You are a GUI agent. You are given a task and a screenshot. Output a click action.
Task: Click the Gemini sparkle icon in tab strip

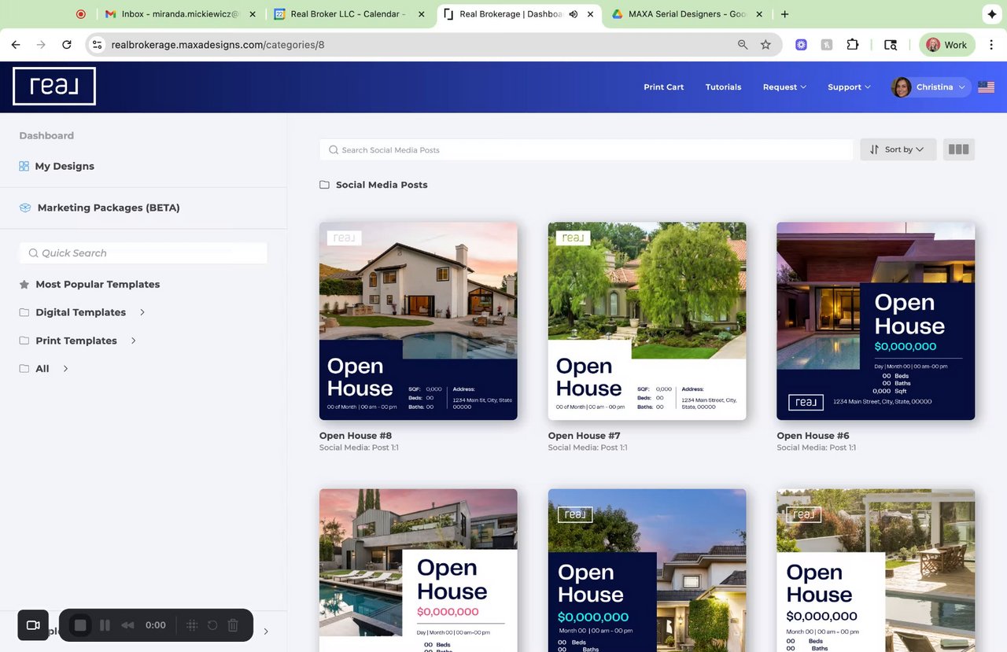(991, 14)
